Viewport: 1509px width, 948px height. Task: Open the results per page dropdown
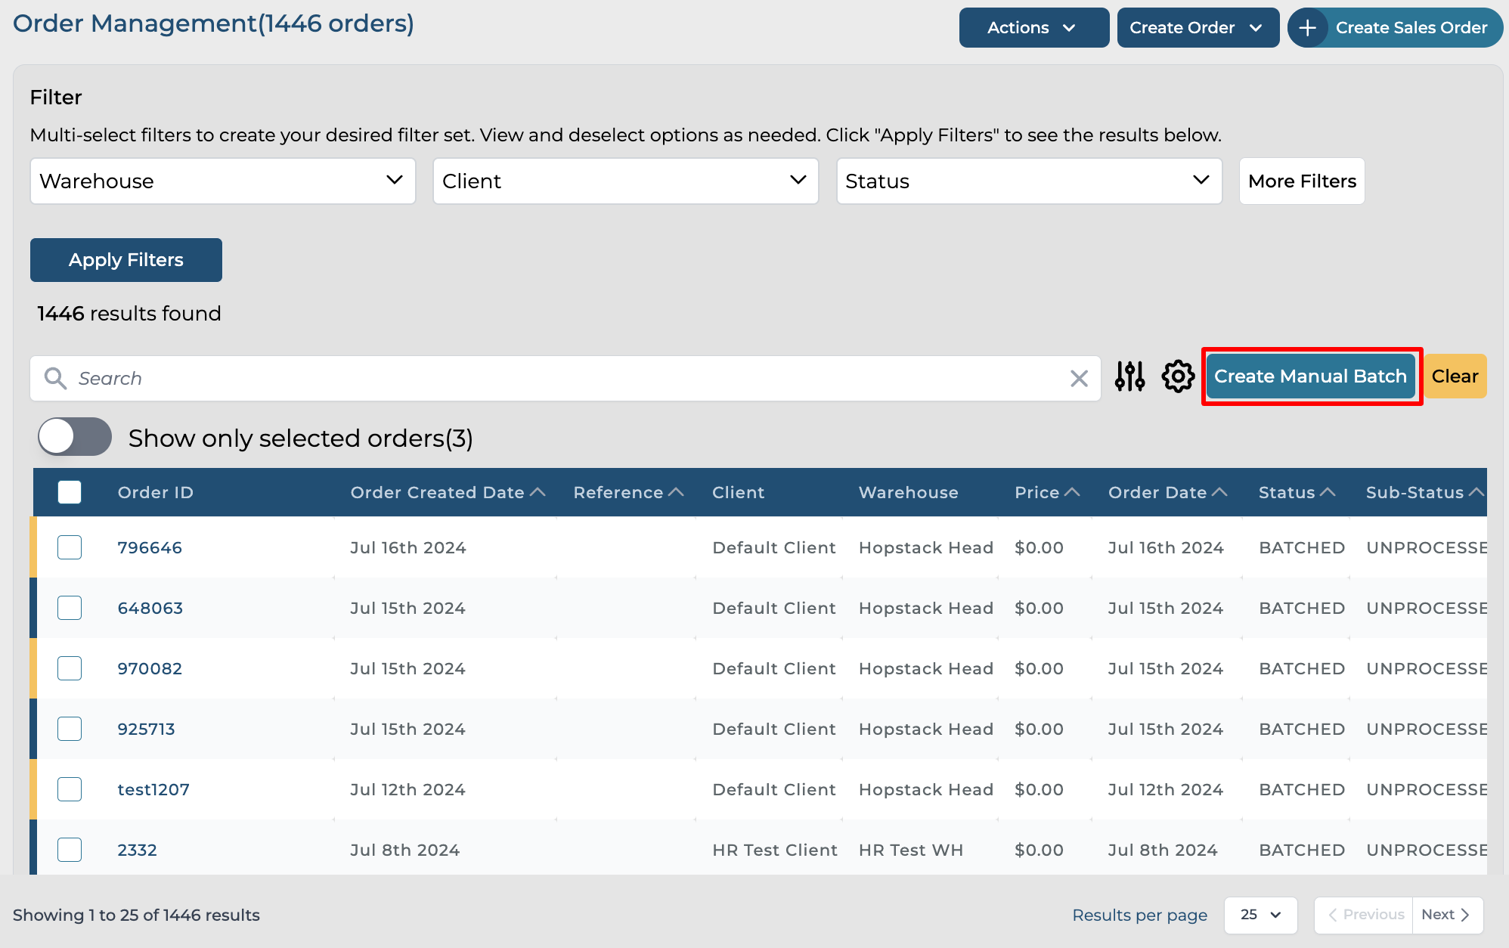tap(1260, 915)
